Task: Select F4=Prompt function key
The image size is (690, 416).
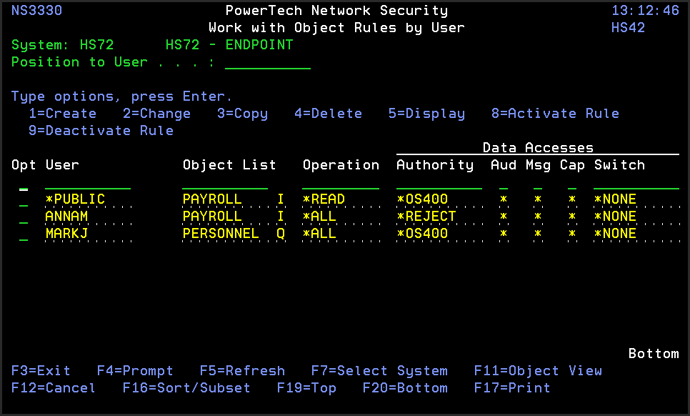Action: click(135, 371)
